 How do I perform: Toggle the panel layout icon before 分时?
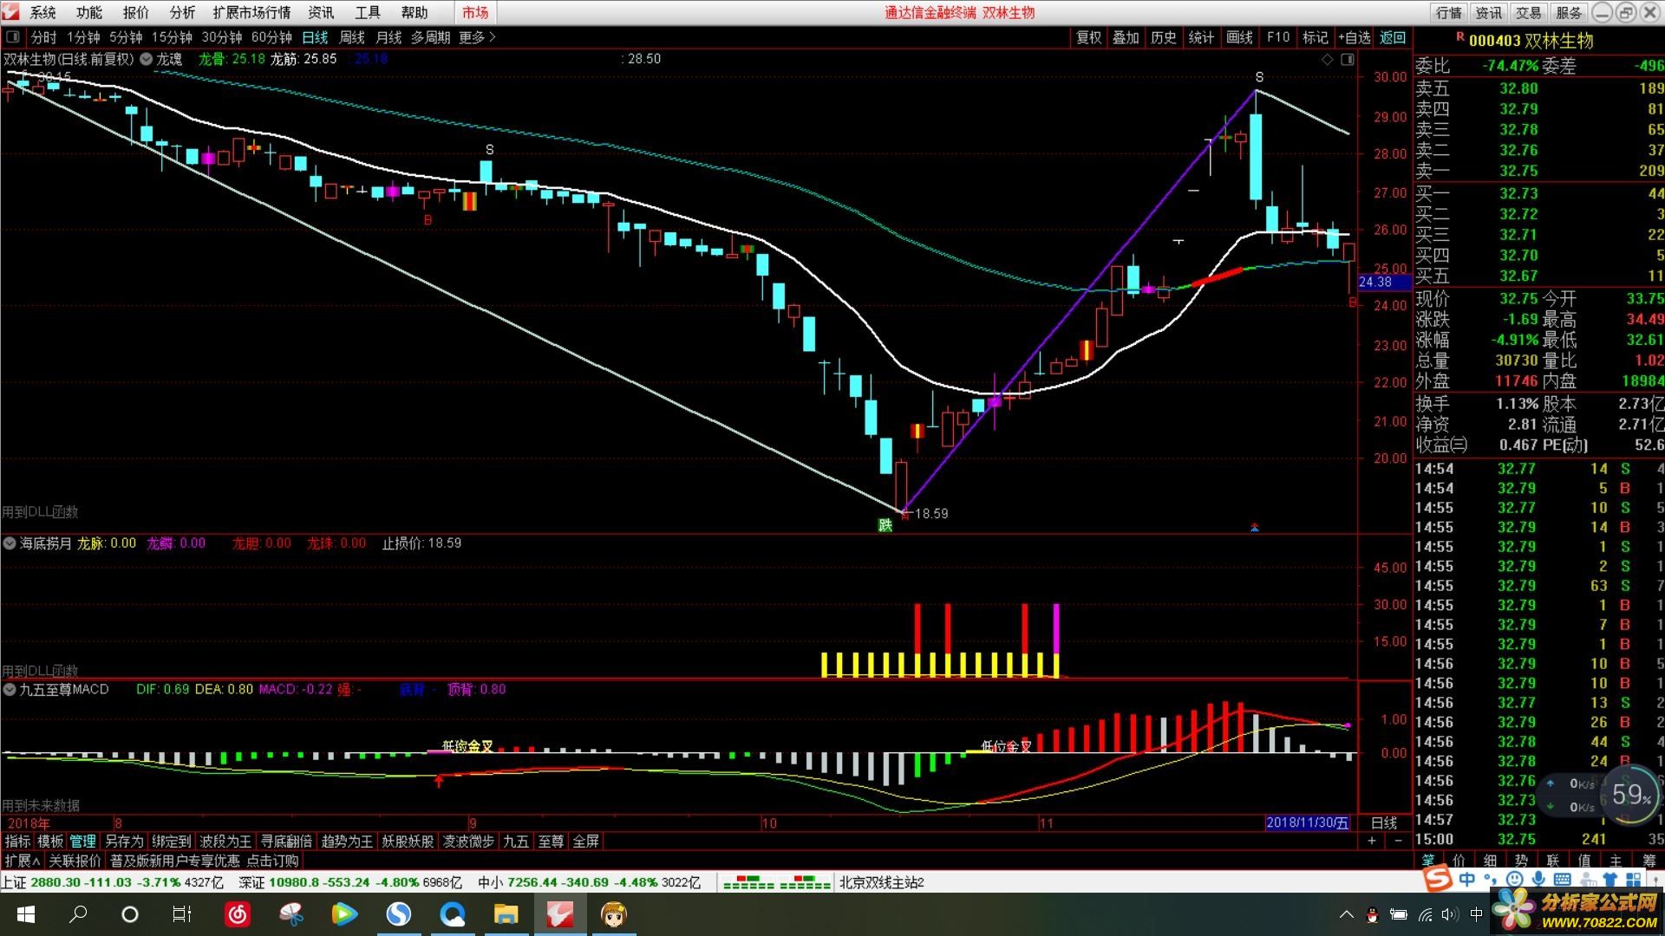point(13,37)
